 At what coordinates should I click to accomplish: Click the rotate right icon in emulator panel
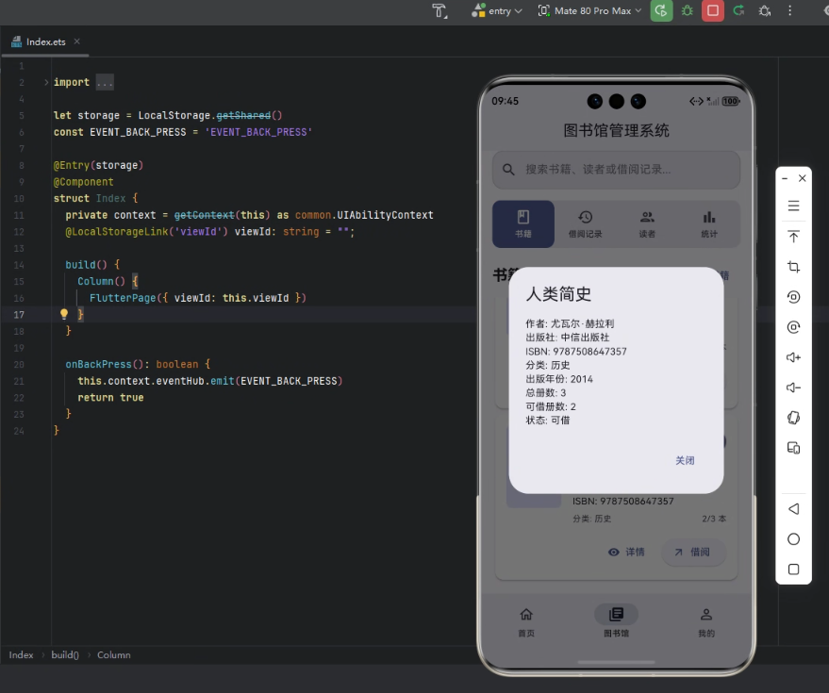[793, 327]
